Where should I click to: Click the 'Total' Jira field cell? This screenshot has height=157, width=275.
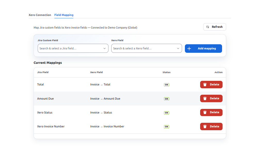pos(41,84)
